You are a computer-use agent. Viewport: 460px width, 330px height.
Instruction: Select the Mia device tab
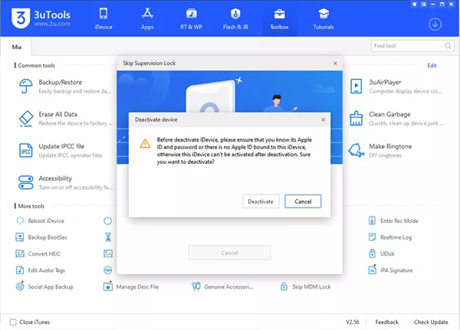click(x=17, y=47)
